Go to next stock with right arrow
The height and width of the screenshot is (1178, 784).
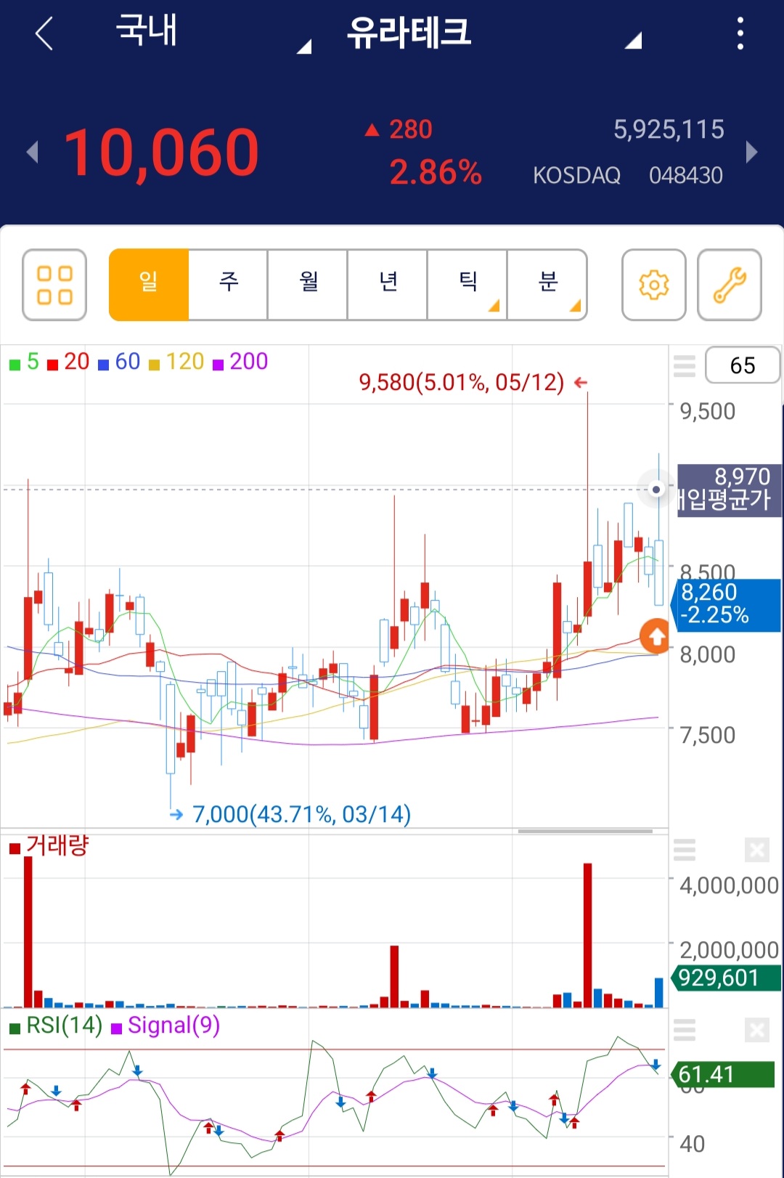point(752,152)
